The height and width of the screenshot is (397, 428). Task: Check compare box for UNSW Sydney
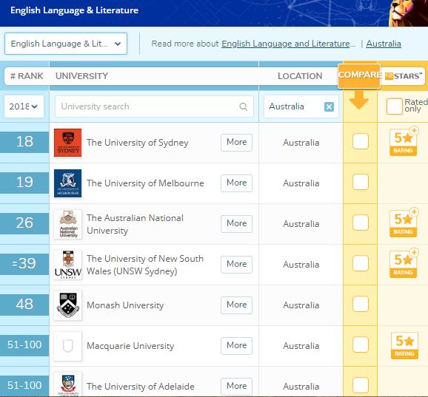coord(361,263)
